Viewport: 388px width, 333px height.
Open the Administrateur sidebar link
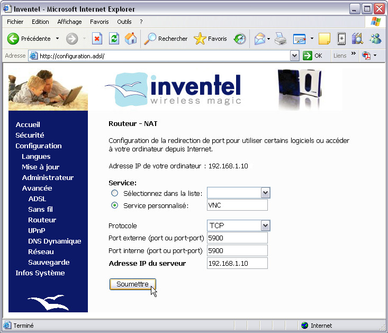click(48, 178)
